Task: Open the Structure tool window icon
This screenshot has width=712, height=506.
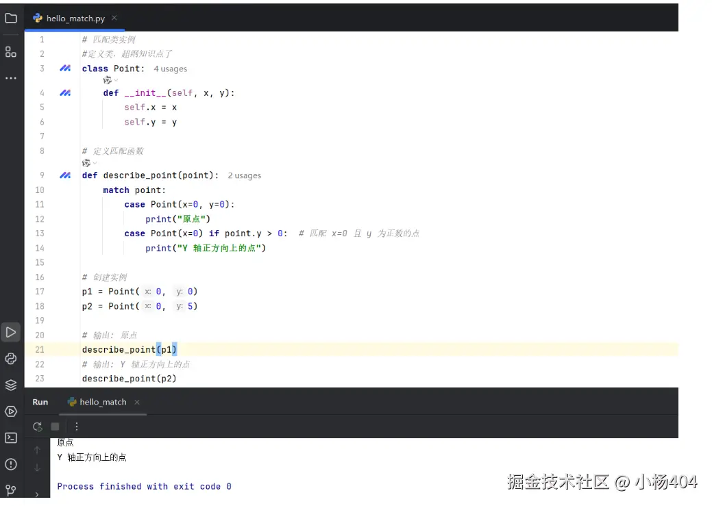Action: (11, 52)
